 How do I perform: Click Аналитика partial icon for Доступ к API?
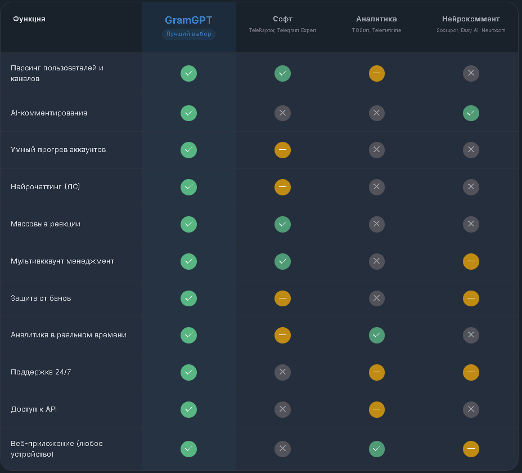pyautogui.click(x=376, y=409)
